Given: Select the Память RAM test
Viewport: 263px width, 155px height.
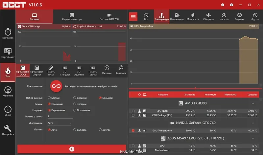Looking at the screenshot, I should coord(51,71).
